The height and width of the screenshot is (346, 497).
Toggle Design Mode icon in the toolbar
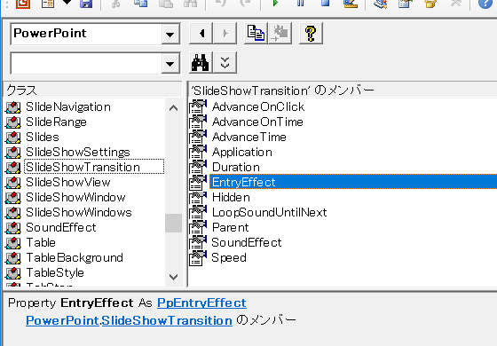pos(351,4)
